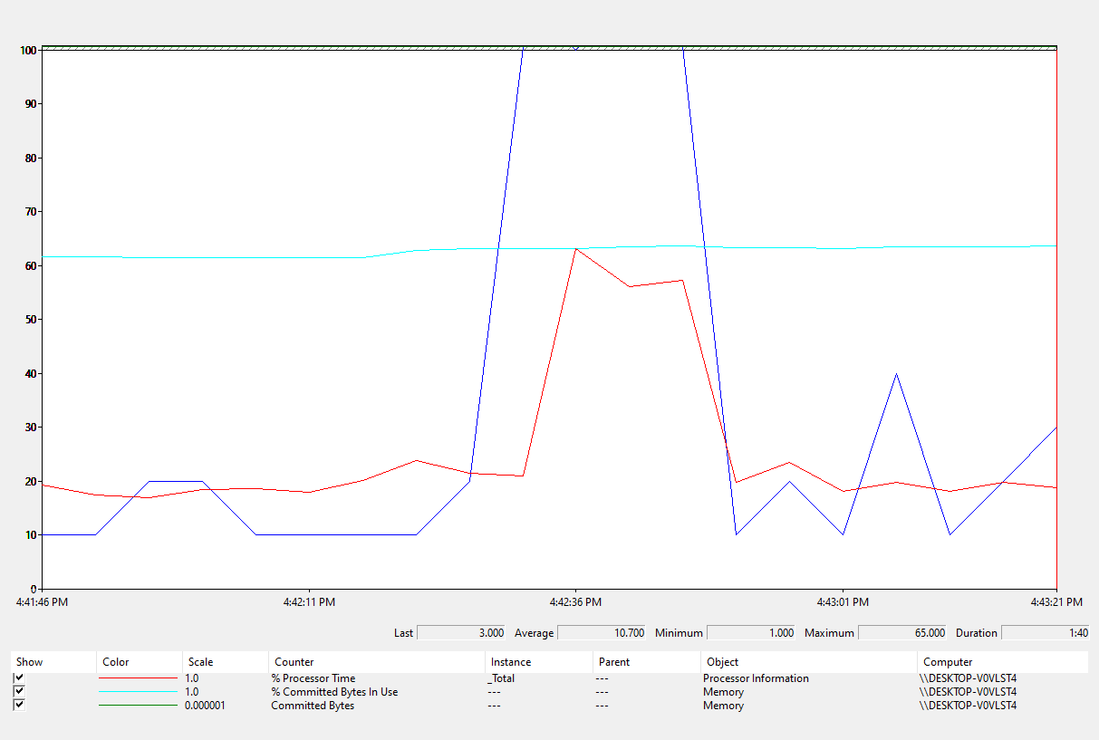Sort by the Computer column header
The image size is (1099, 740).
point(1002,662)
